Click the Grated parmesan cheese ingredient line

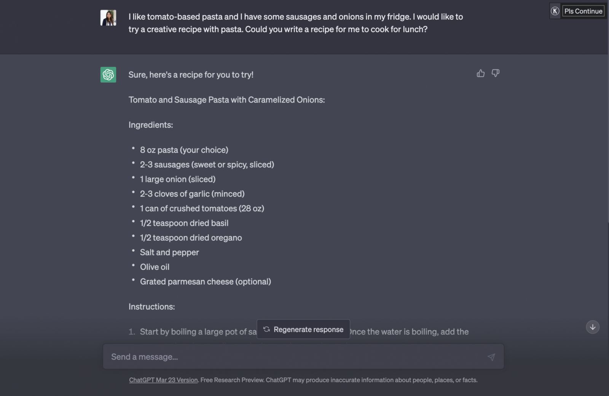[206, 281]
